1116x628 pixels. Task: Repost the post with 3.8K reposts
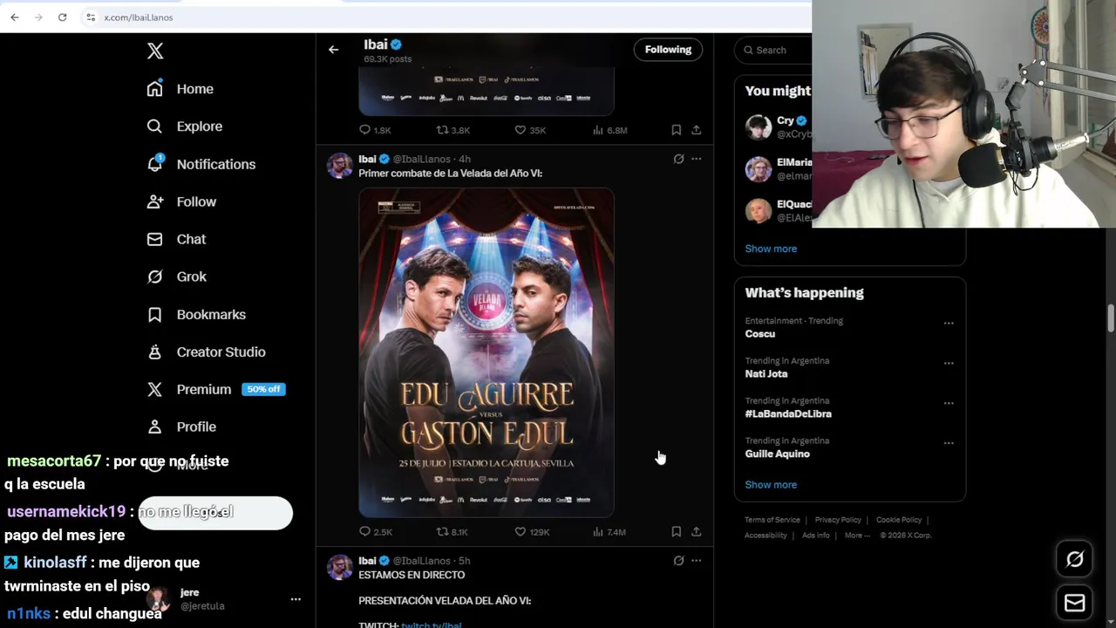[453, 130]
